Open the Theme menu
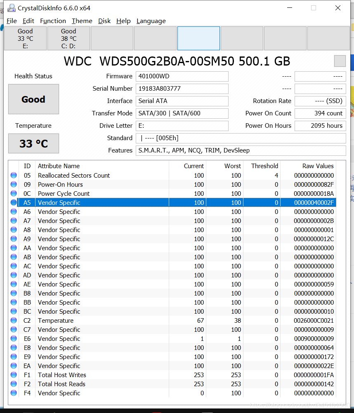 82,21
